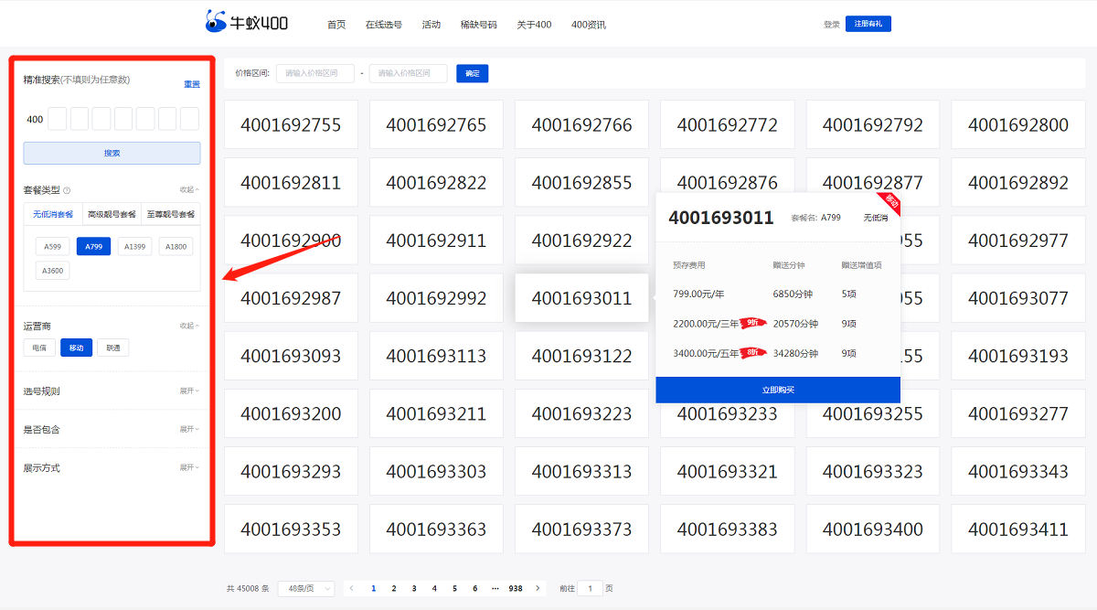Click the 重置 link to reset search
The width and height of the screenshot is (1097, 610).
coord(191,84)
